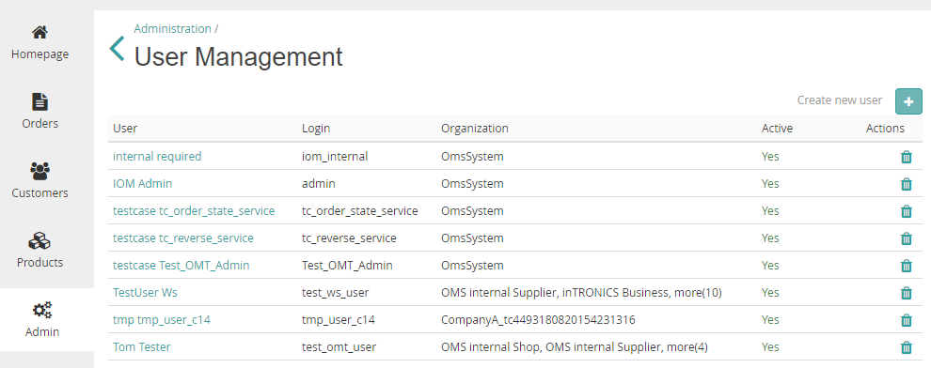Click the plus icon to create new user
This screenshot has width=931, height=368.
pyautogui.click(x=908, y=101)
